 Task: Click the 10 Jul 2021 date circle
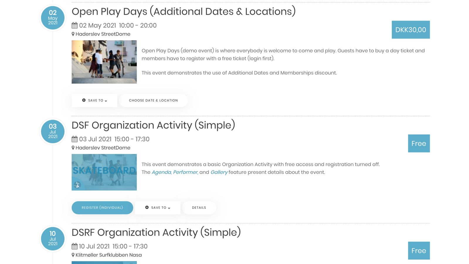[53, 239]
